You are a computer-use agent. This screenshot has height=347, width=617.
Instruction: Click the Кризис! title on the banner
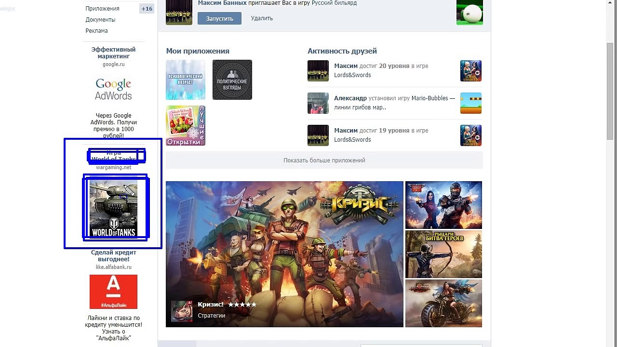(211, 305)
